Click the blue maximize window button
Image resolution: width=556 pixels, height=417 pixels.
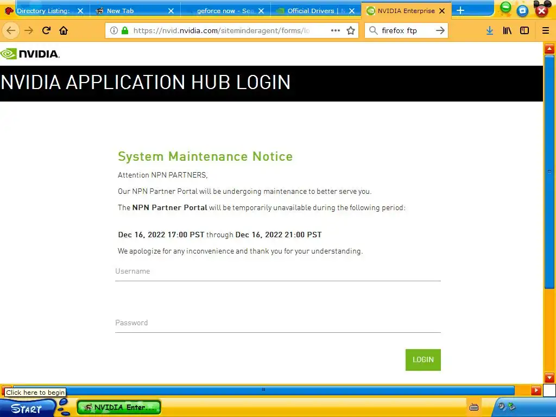522,11
